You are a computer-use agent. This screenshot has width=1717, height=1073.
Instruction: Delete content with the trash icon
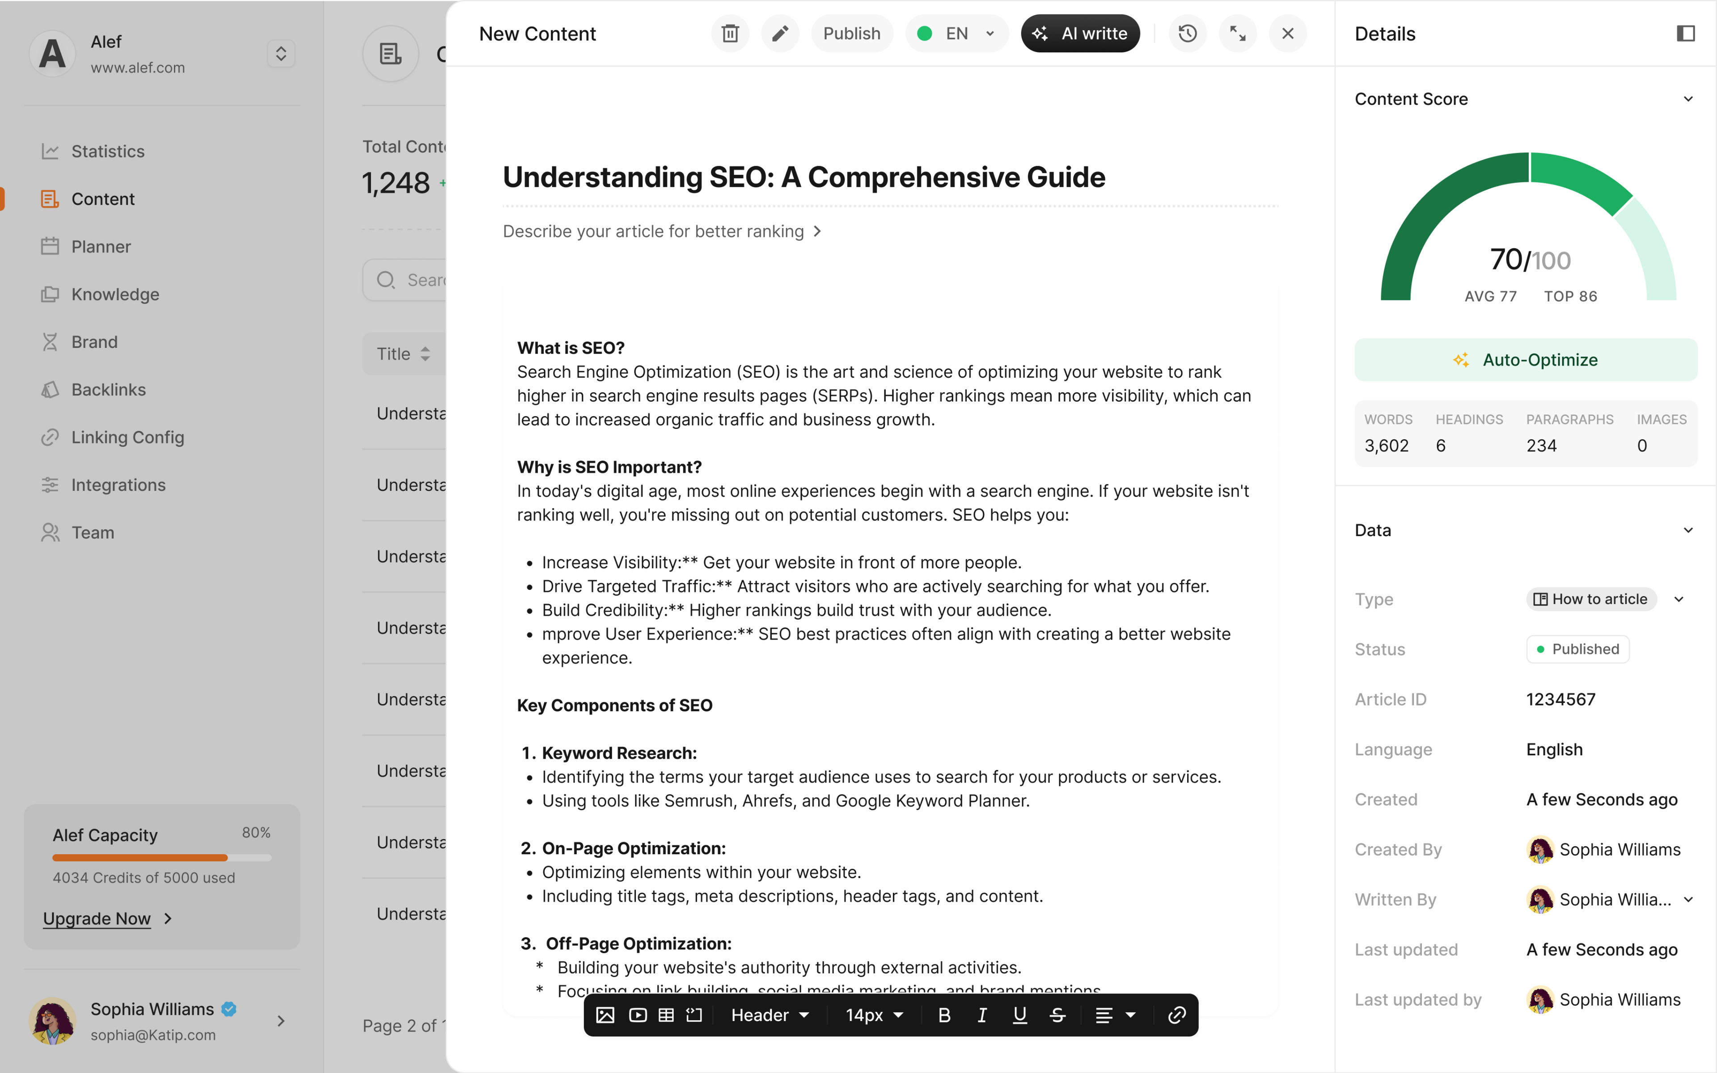click(x=729, y=34)
